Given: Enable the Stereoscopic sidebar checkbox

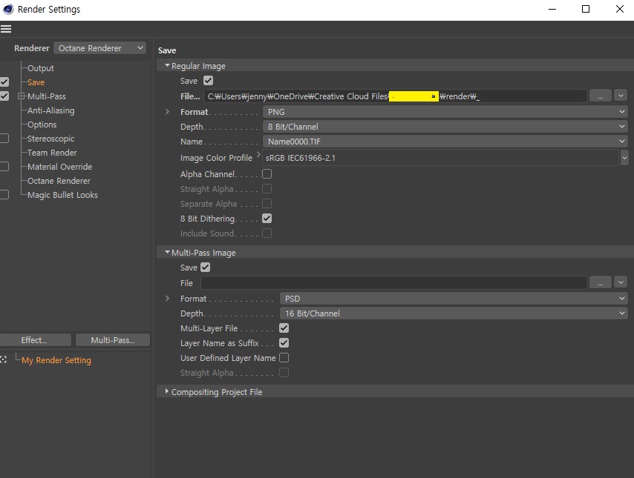Looking at the screenshot, I should [4, 139].
